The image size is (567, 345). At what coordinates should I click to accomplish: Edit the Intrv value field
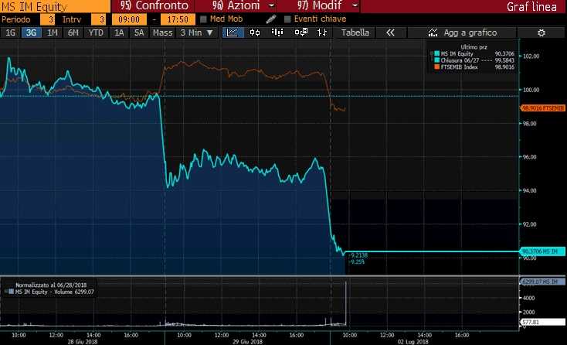[x=98, y=19]
